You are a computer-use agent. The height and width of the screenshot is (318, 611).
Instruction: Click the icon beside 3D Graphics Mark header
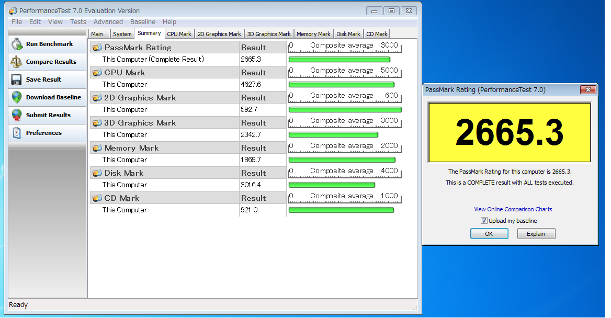tap(97, 123)
